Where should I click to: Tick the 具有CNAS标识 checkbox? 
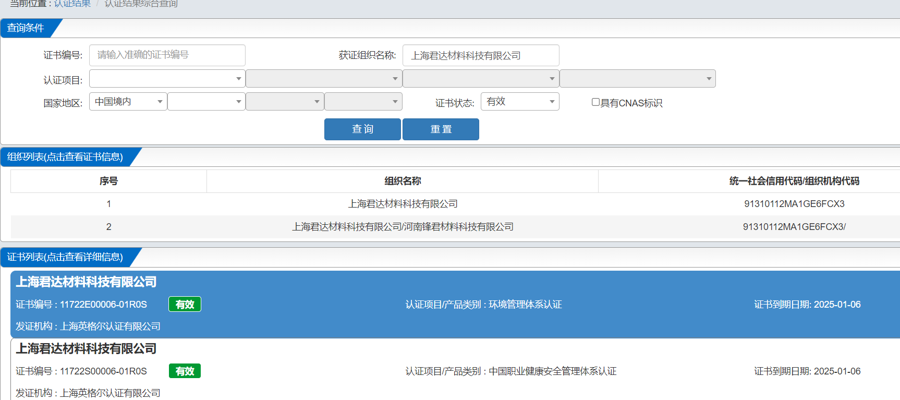(x=595, y=102)
